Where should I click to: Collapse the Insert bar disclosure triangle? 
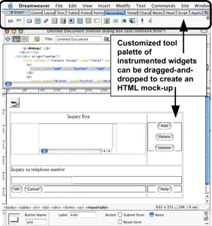tap(12, 13)
